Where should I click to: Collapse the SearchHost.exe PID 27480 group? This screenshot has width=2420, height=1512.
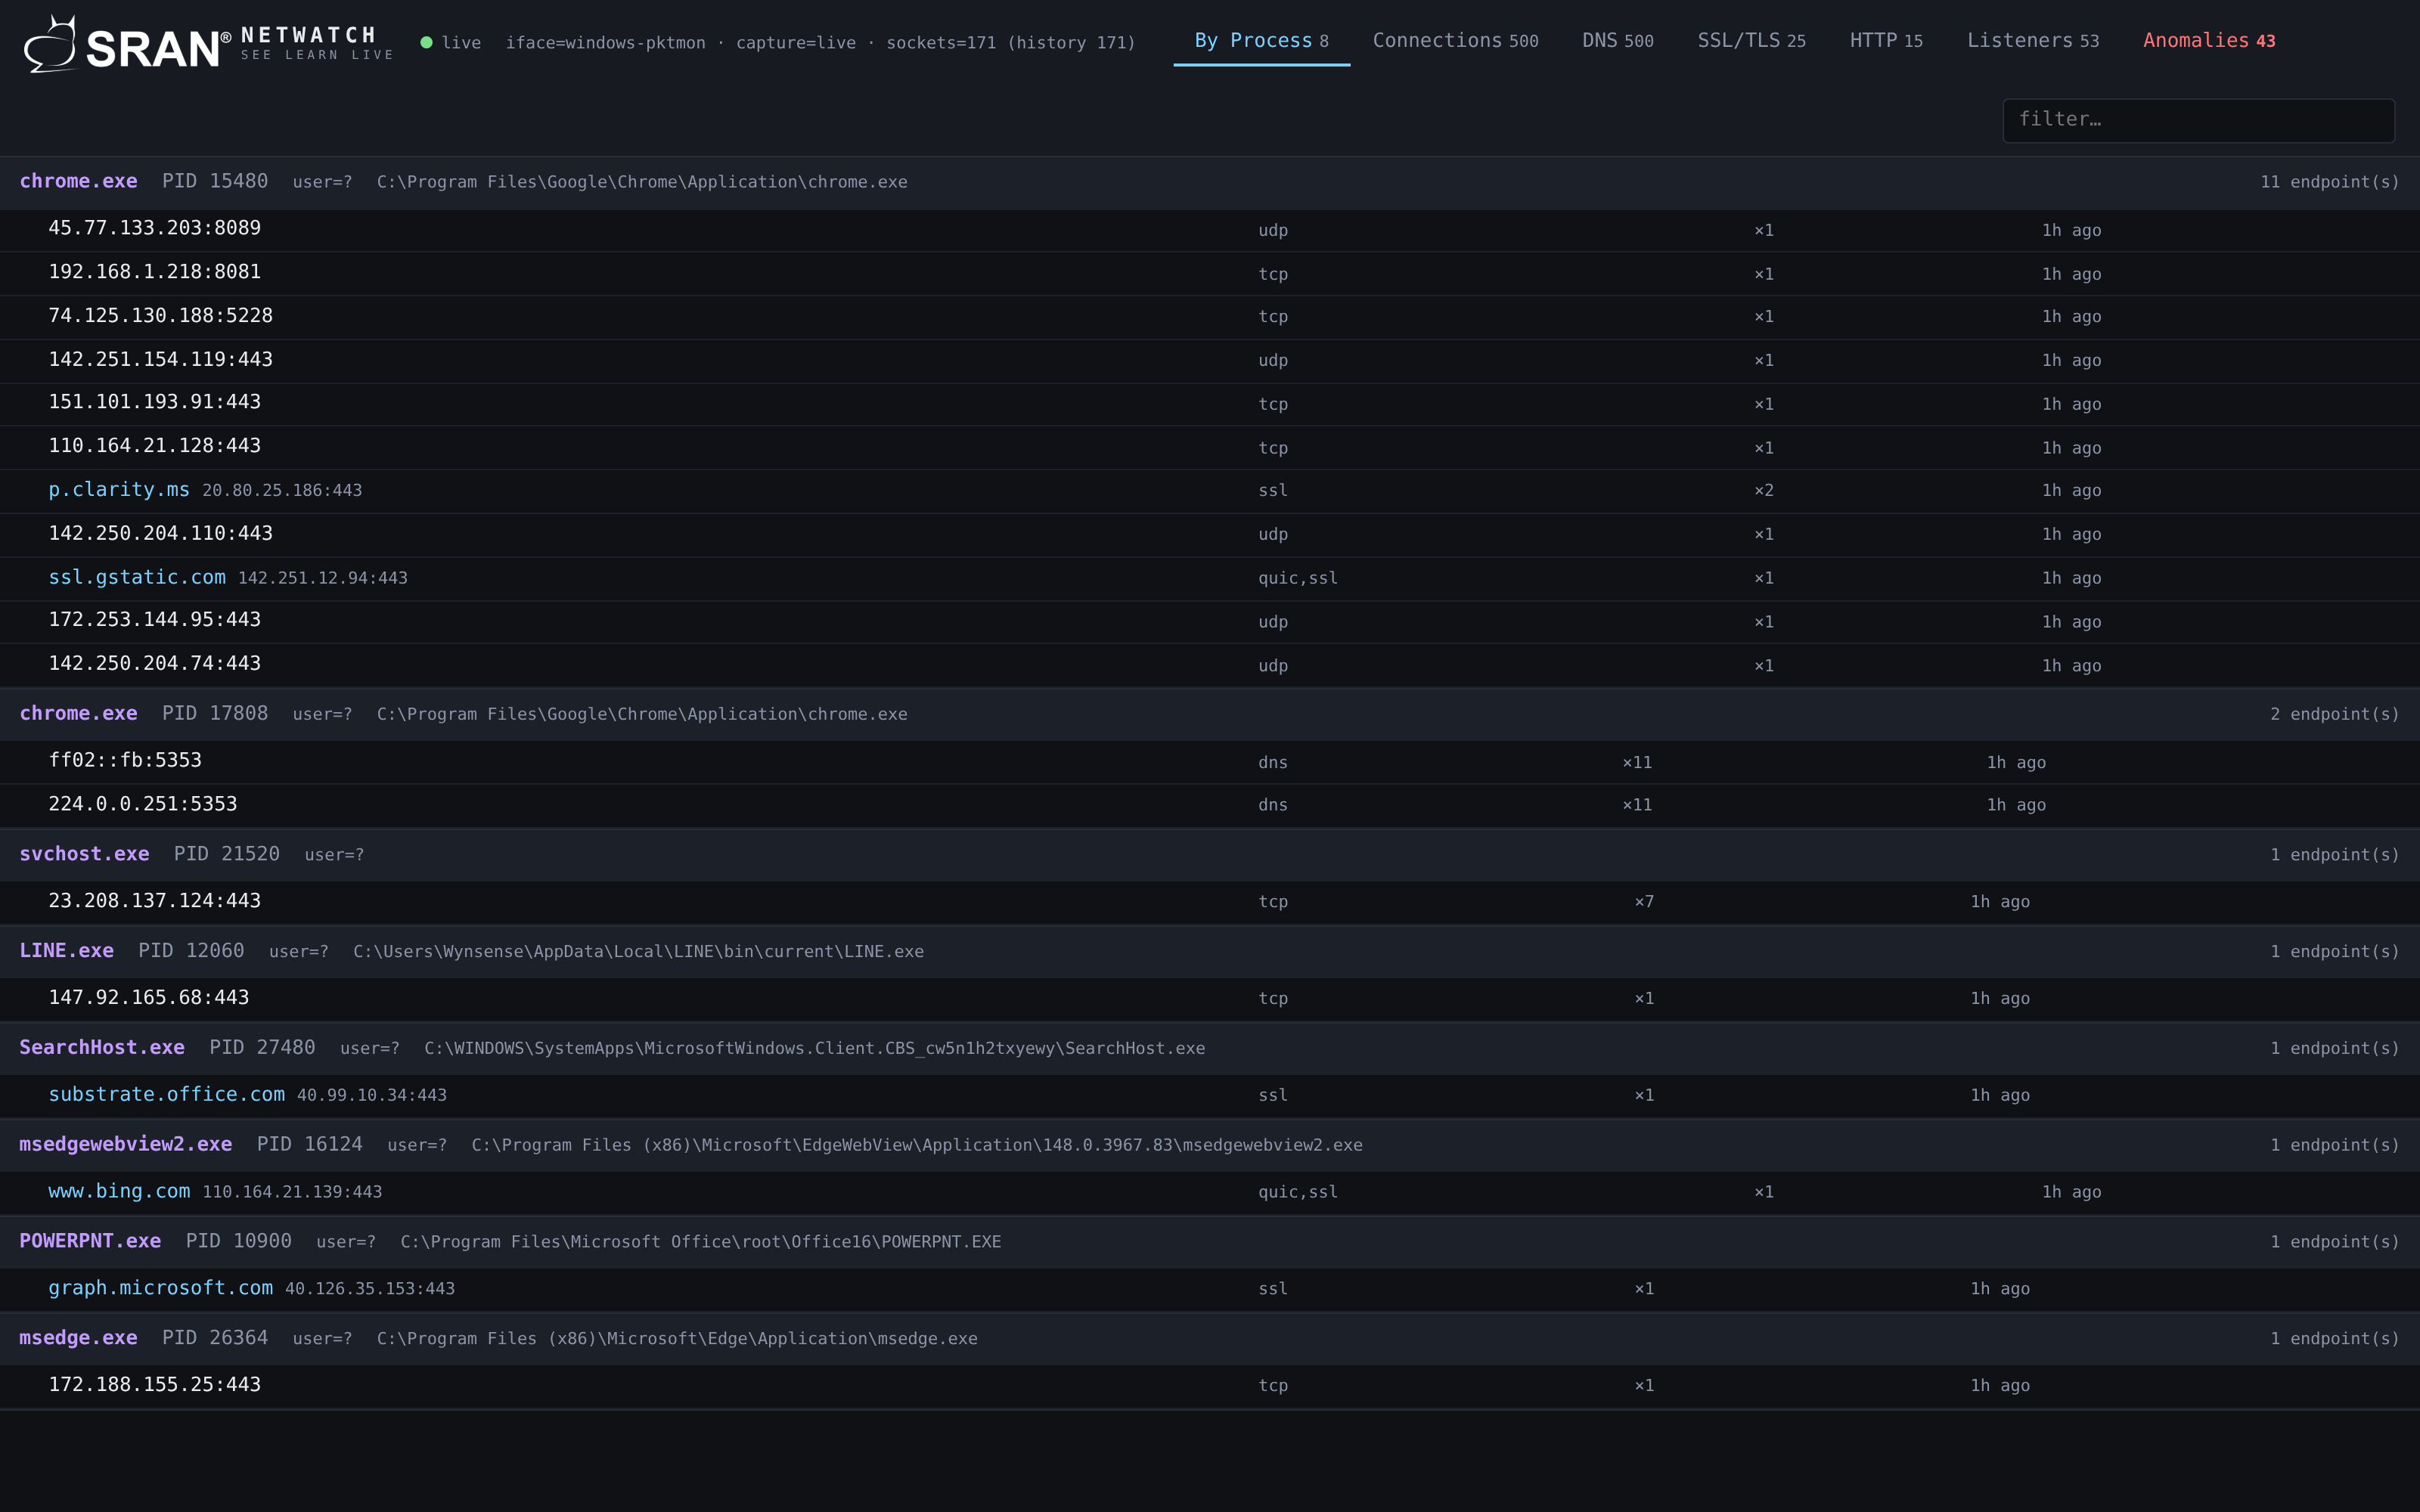click(1210, 1048)
